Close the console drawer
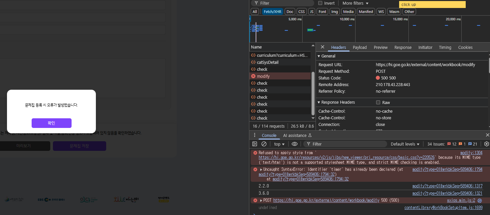 [x=487, y=135]
